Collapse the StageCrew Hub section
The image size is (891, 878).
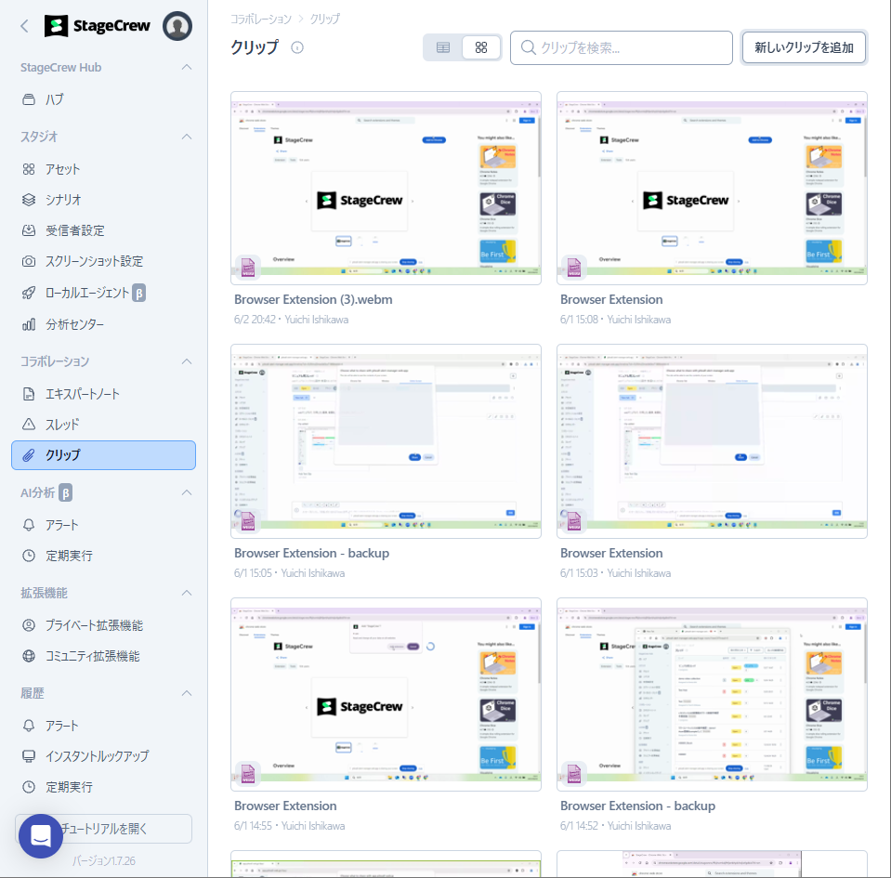tap(187, 68)
